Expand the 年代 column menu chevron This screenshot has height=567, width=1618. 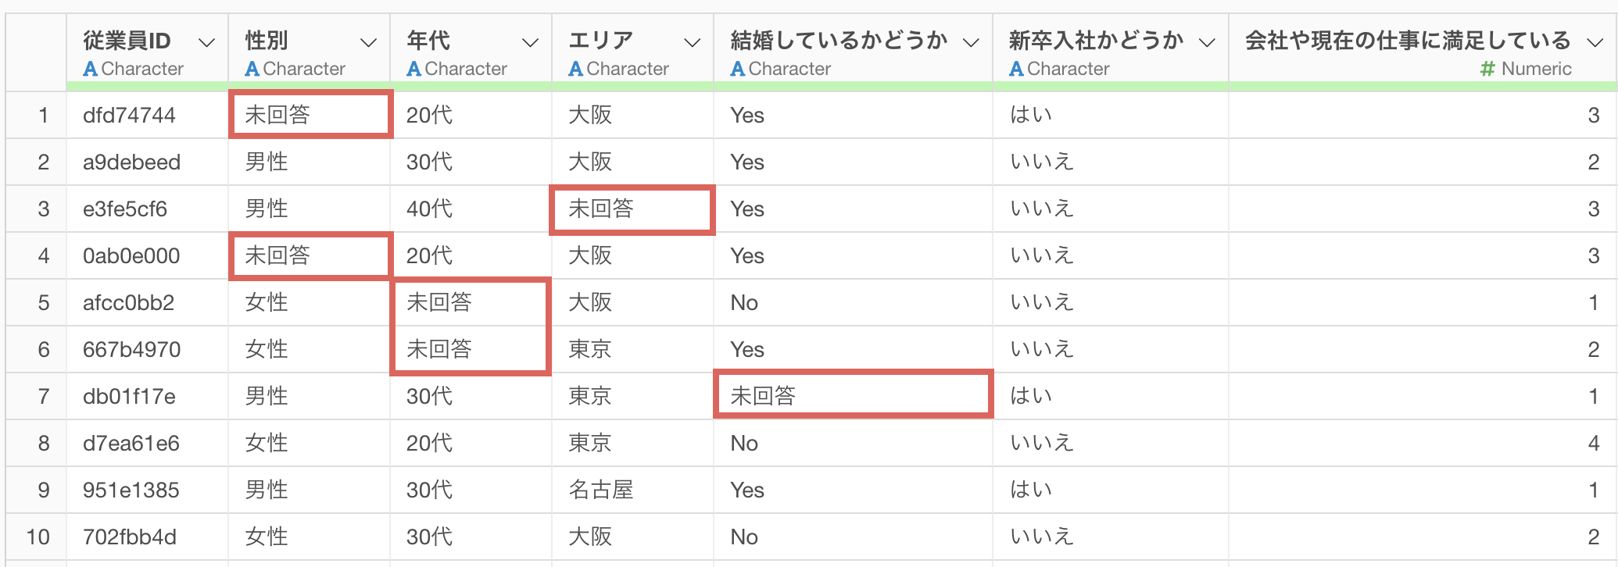[530, 42]
